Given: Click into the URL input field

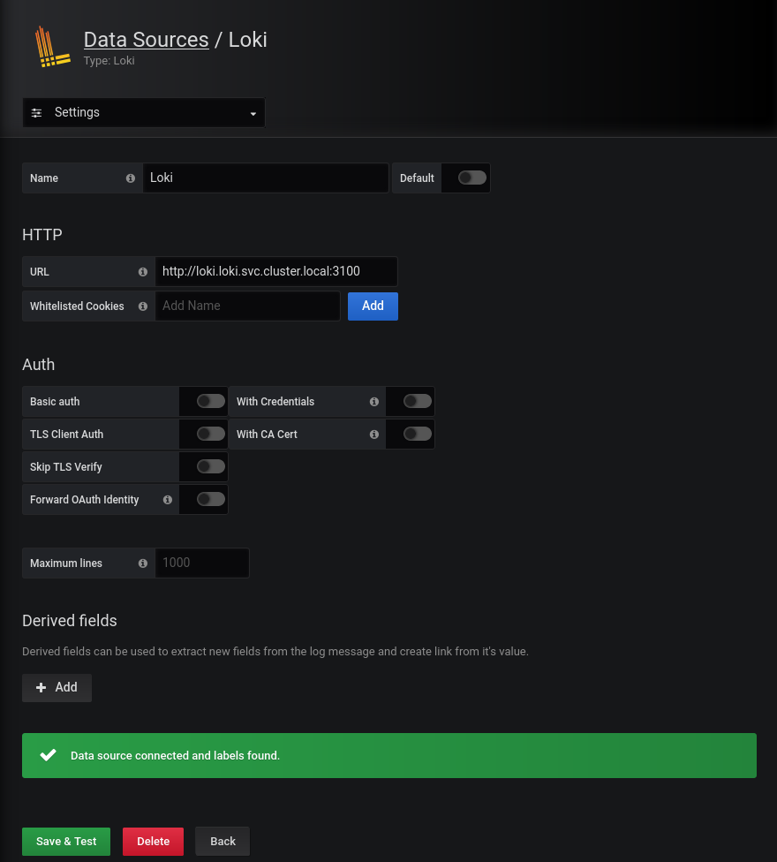Looking at the screenshot, I should (x=276, y=271).
